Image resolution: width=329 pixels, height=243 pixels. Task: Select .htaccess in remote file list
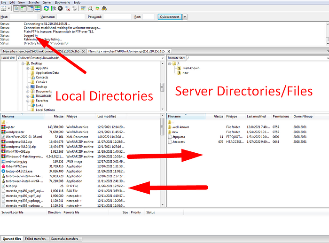[x=178, y=142]
